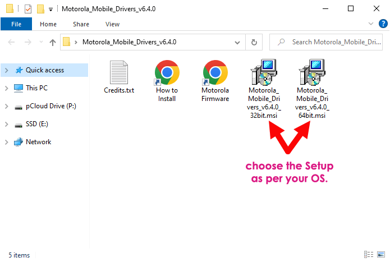Click the Help question mark icon
The height and width of the screenshot is (262, 390).
click(383, 24)
